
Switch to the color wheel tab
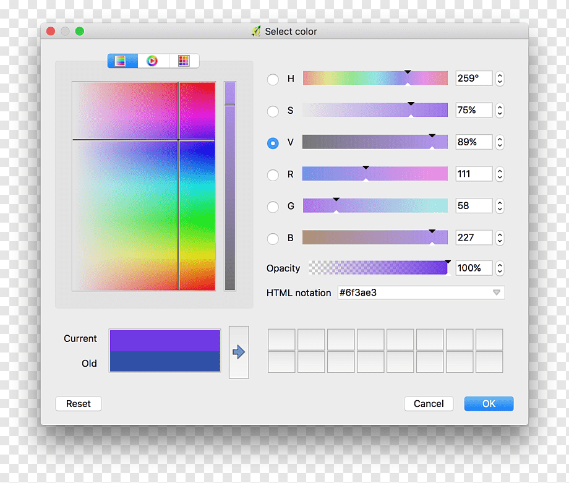[x=152, y=61]
